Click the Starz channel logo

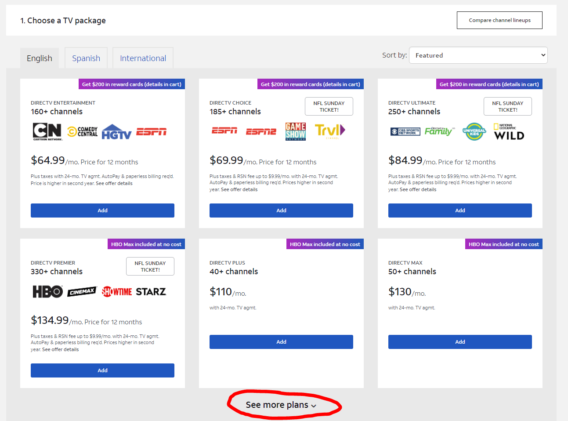pyautogui.click(x=151, y=292)
